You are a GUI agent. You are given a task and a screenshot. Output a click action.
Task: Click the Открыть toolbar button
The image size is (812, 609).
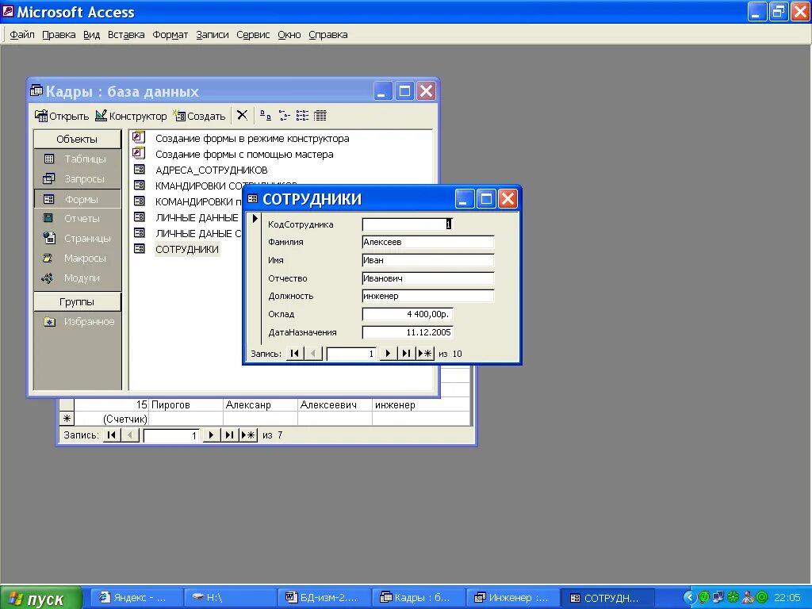point(62,116)
